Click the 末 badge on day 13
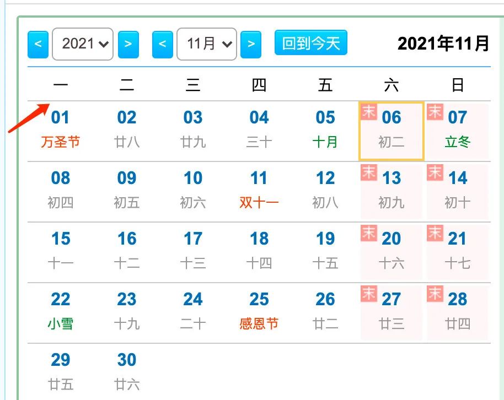Screen dimensions: 504x400 tap(369, 172)
